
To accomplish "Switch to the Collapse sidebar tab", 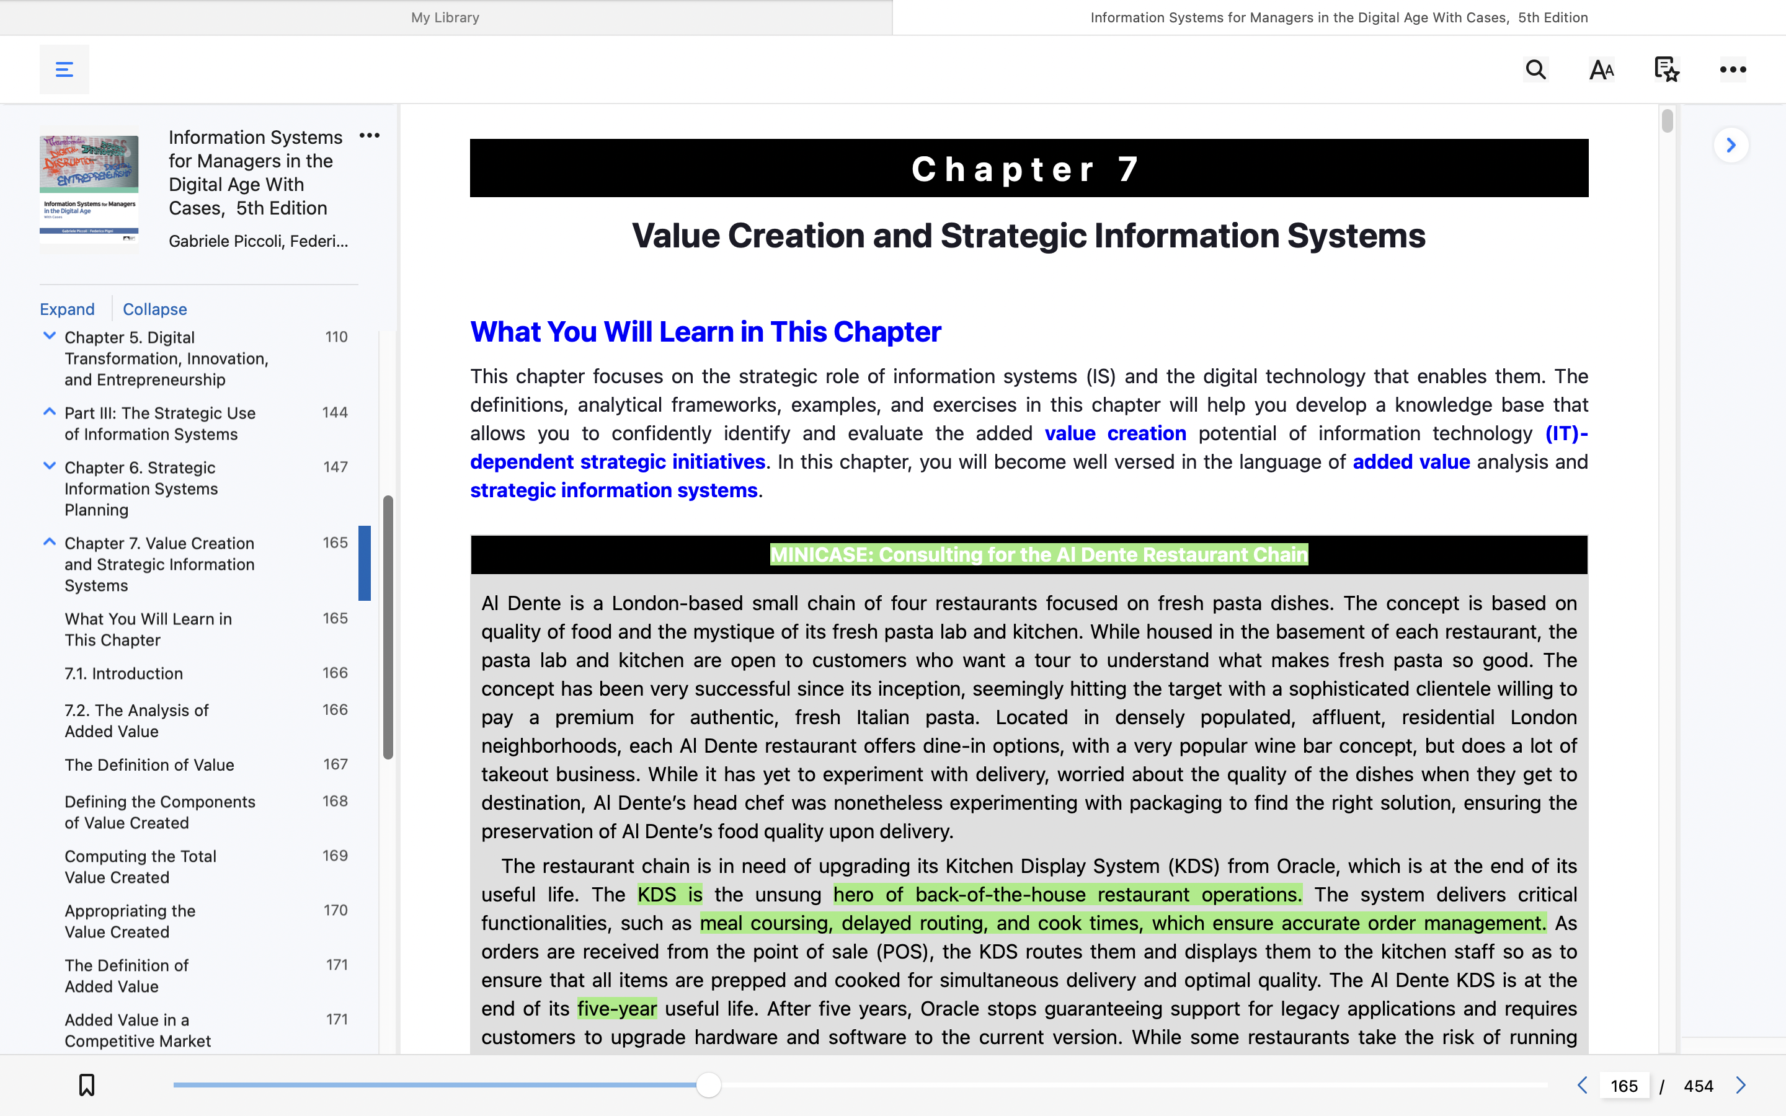I will click(x=154, y=308).
